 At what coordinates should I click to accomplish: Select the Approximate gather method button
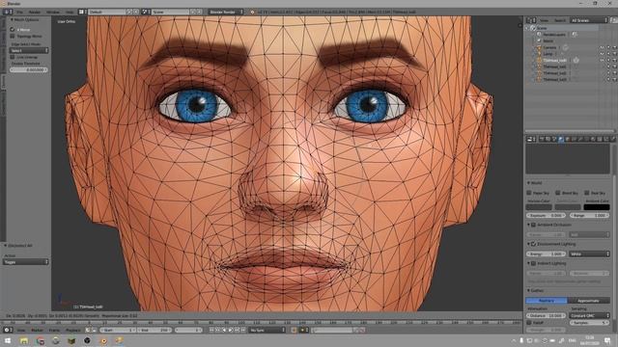[589, 301]
